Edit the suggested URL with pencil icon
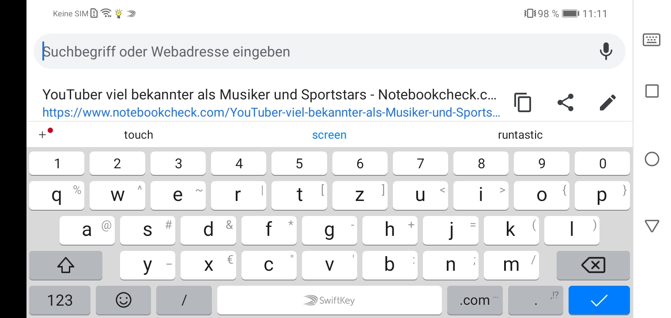 [607, 102]
